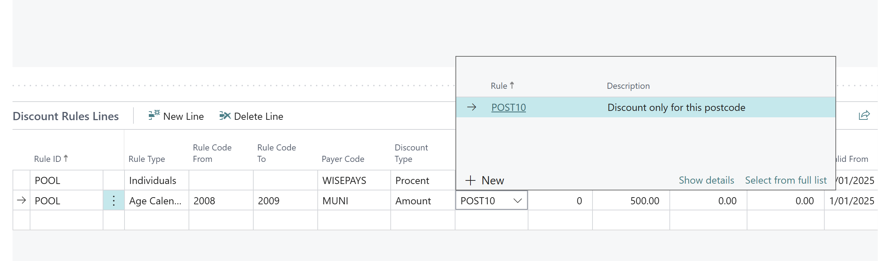Click the Delete Line icon
878x261 pixels.
pyautogui.click(x=225, y=116)
